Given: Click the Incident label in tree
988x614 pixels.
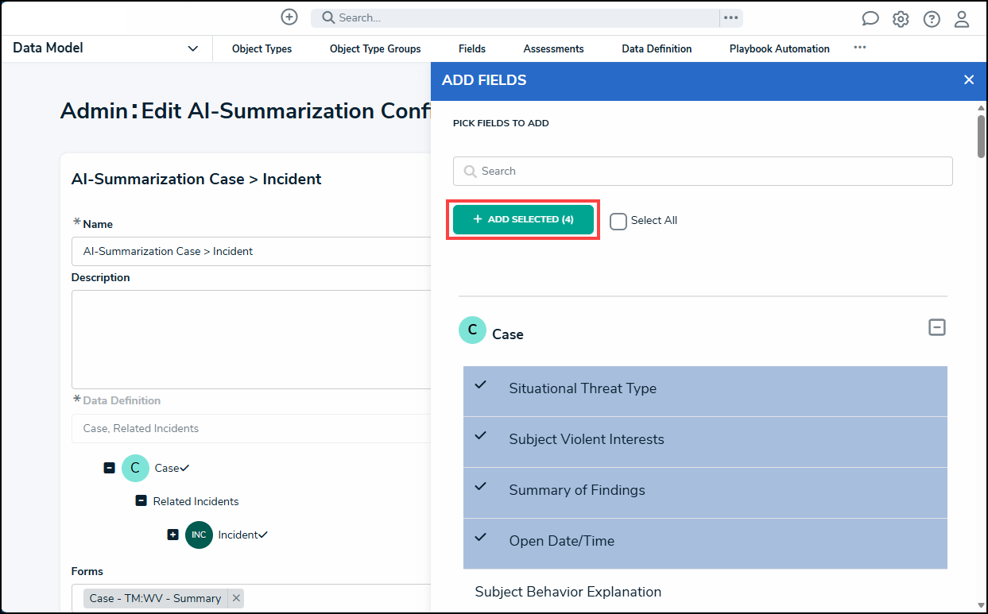Looking at the screenshot, I should coord(238,535).
